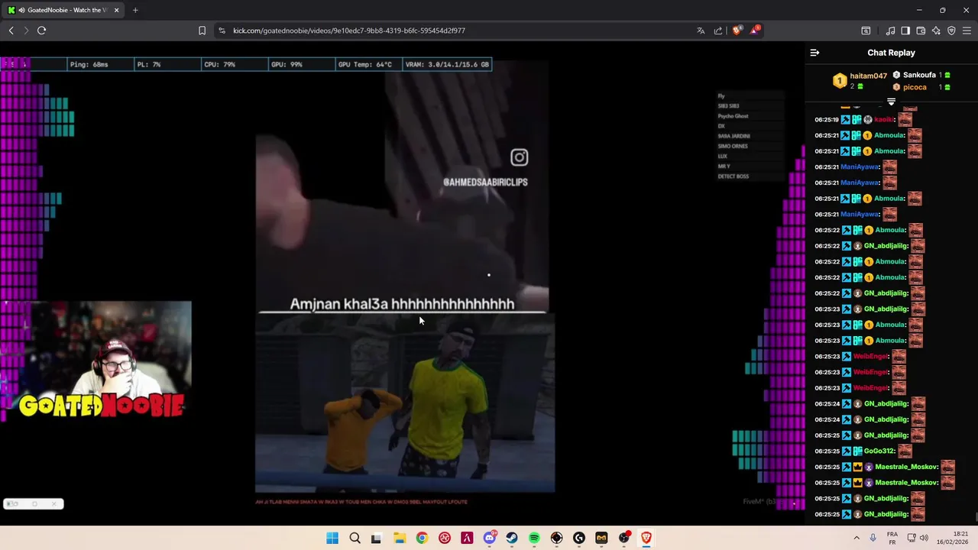
Task: Open Brave Rewards icon
Action: (755, 31)
